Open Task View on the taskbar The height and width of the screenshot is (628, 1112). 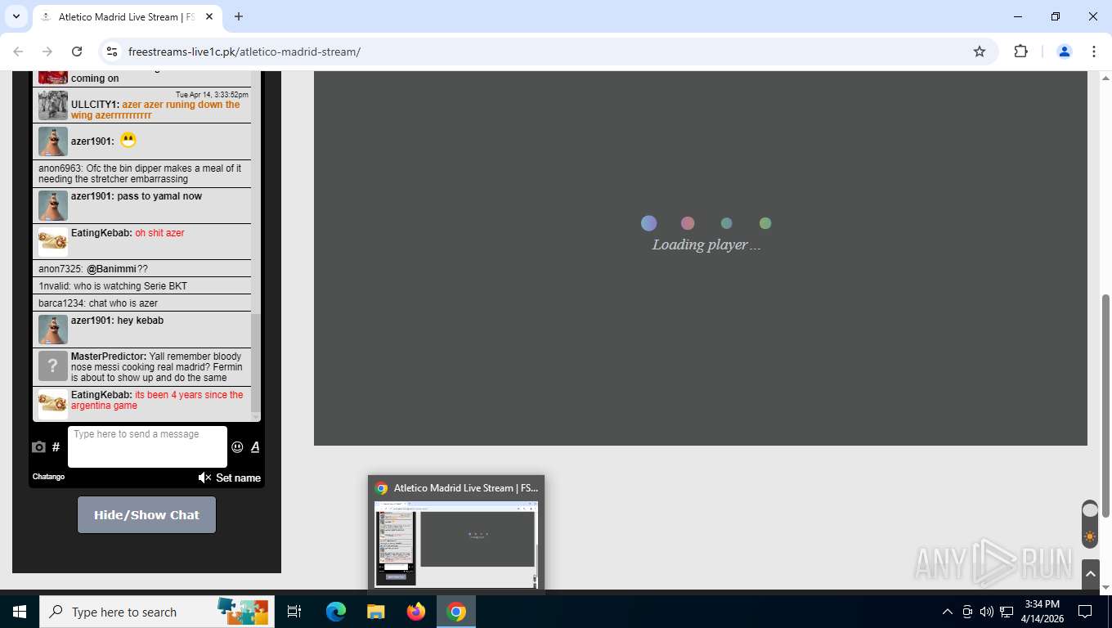pyautogui.click(x=294, y=612)
